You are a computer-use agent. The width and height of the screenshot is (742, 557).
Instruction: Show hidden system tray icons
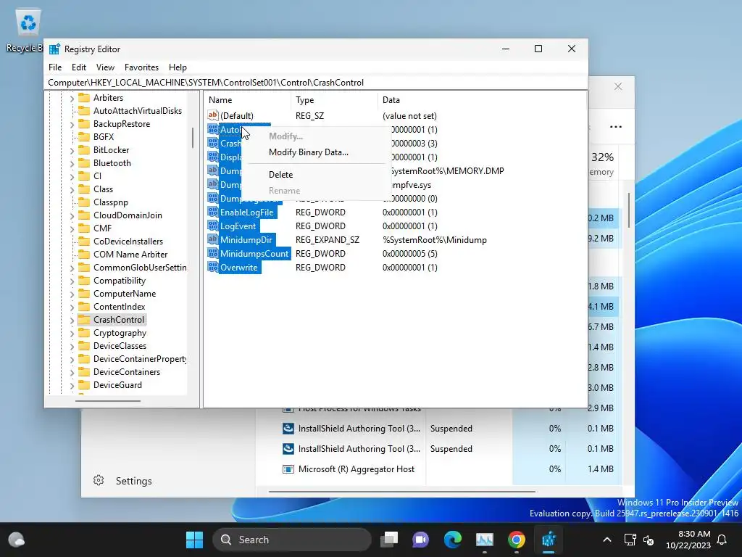[x=607, y=540]
